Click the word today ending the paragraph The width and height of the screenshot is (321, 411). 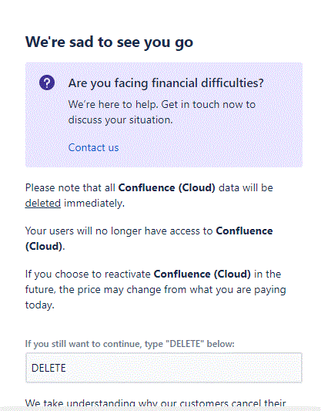point(39,305)
